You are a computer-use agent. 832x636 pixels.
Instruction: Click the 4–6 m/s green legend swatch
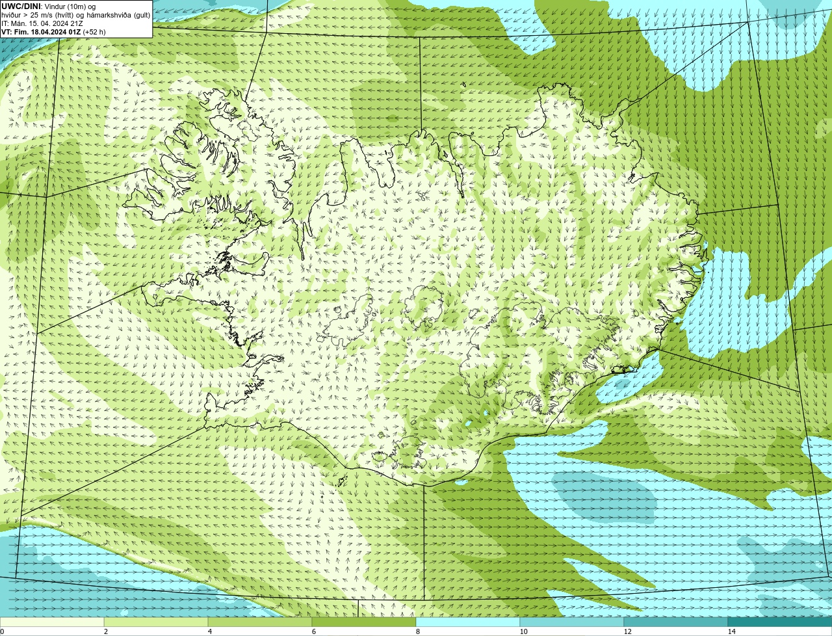260,622
